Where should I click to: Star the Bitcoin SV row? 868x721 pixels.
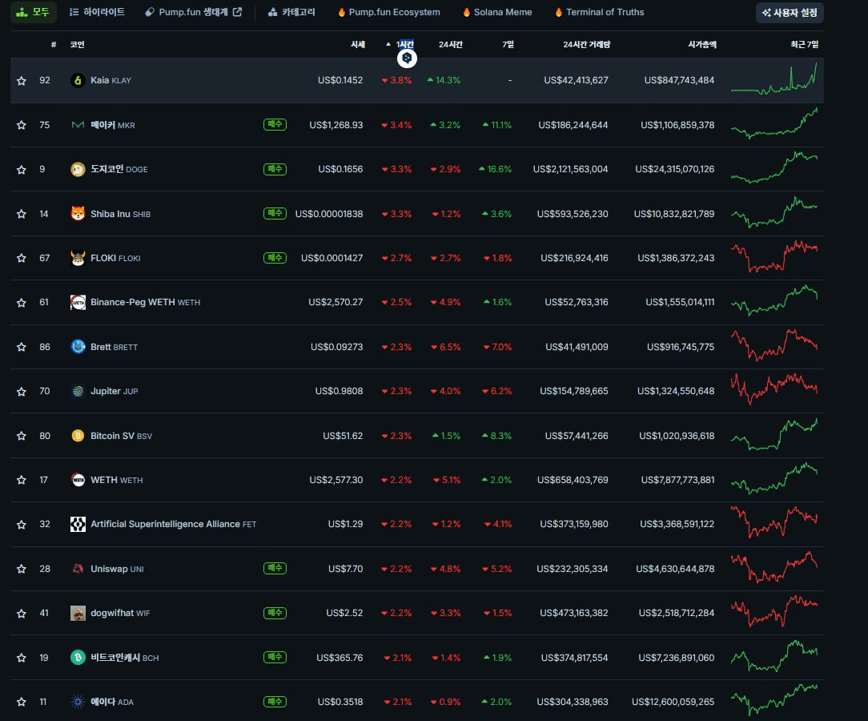point(22,436)
